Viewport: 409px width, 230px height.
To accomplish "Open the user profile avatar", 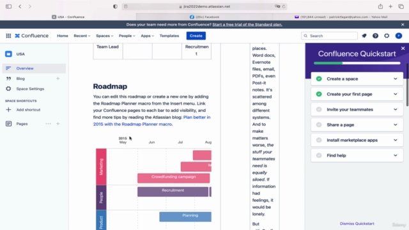I will tap(399, 36).
